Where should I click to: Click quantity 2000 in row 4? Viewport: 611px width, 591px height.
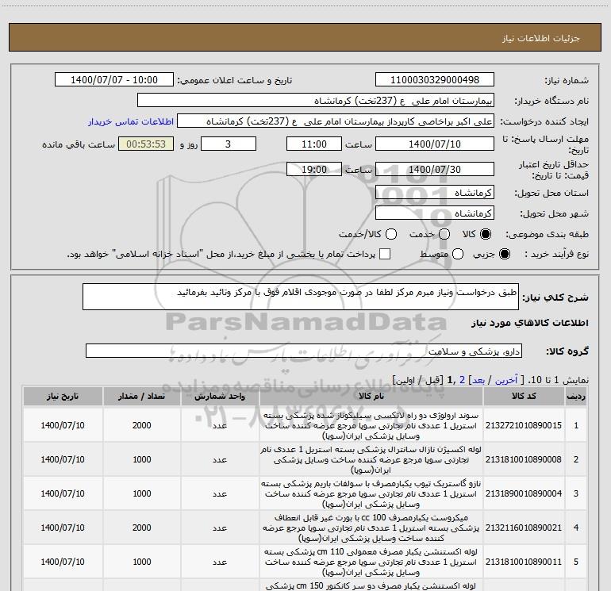click(141, 528)
